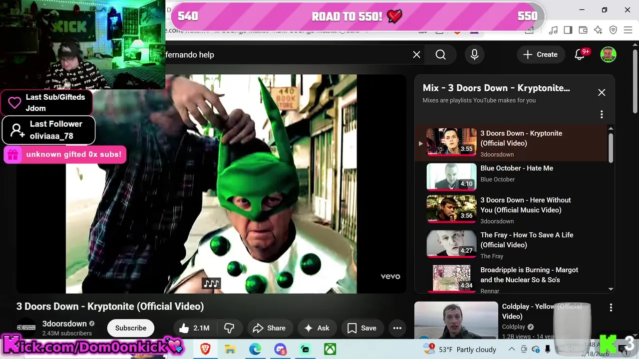Save the video to a playlist
Viewport: 639px width, 359px height.
[362, 328]
